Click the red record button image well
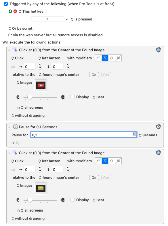The height and width of the screenshot is (226, 168). (x=41, y=85)
